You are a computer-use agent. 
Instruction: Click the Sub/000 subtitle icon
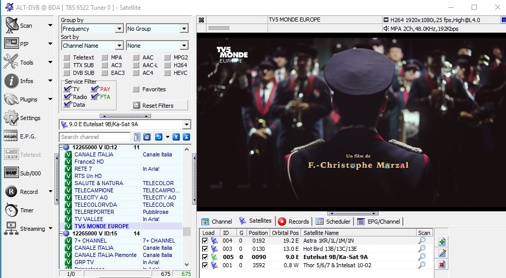click(11, 173)
